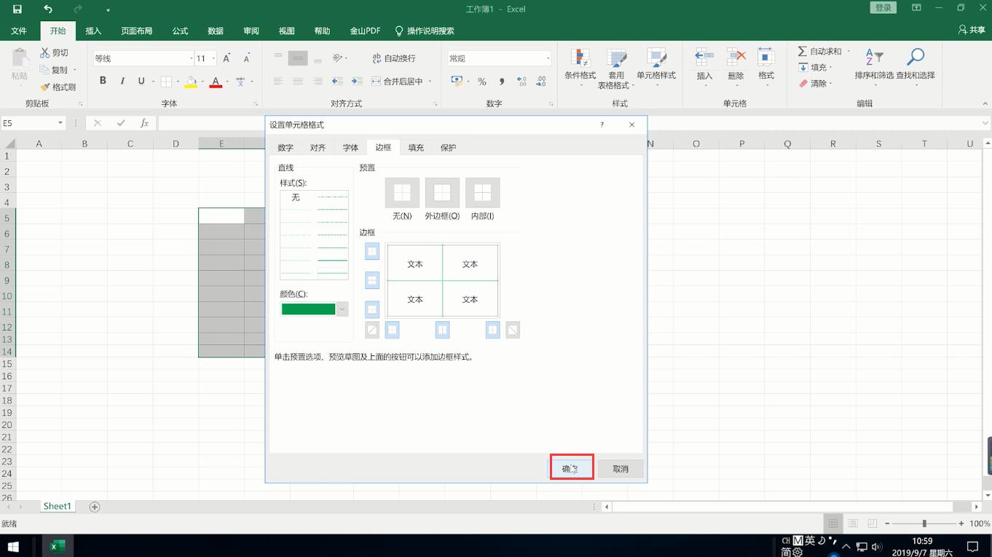Switch to the 填充 tab in dialog
Viewport: 992px width, 557px height.
[416, 148]
